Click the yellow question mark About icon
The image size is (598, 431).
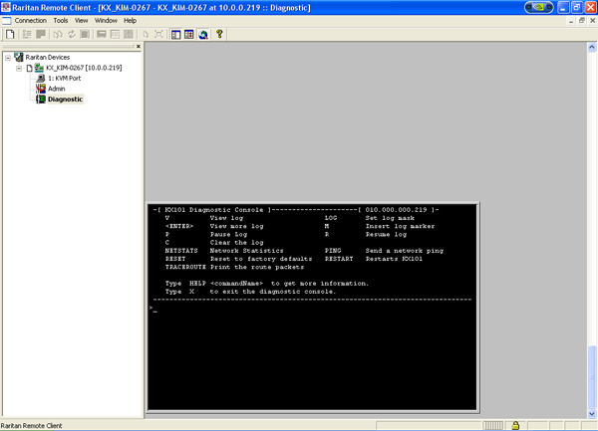tap(219, 34)
